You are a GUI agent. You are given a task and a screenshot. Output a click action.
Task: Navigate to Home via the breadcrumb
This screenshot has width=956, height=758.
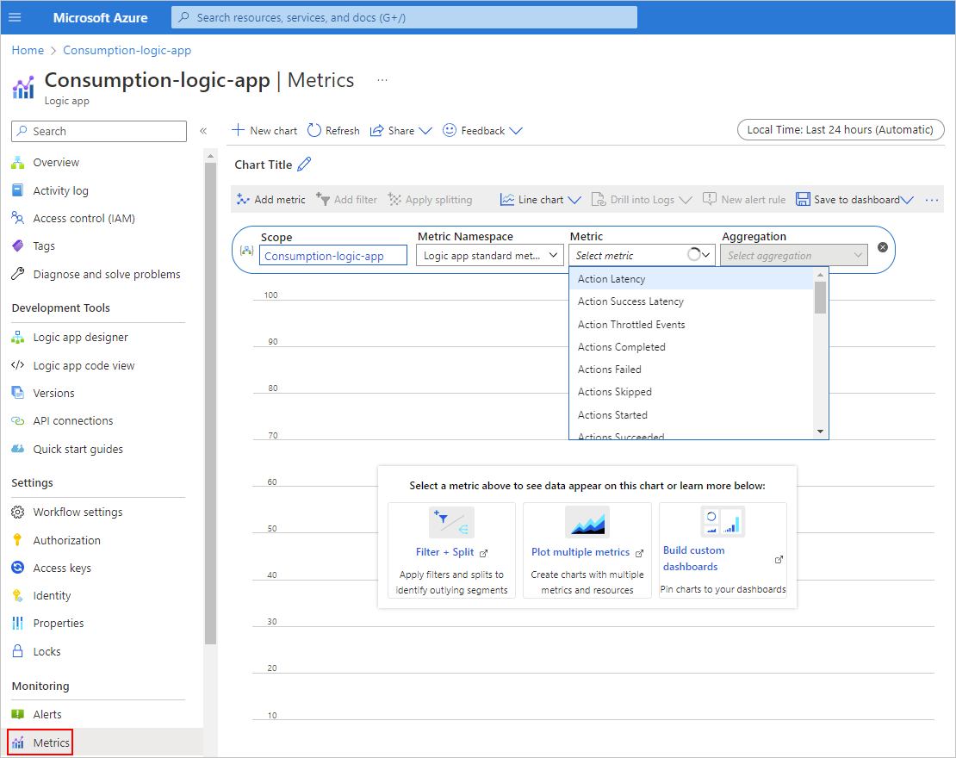coord(27,50)
